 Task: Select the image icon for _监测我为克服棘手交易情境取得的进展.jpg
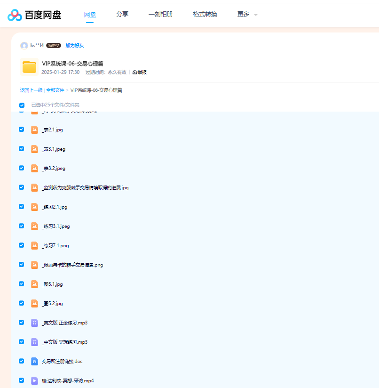tap(34, 187)
